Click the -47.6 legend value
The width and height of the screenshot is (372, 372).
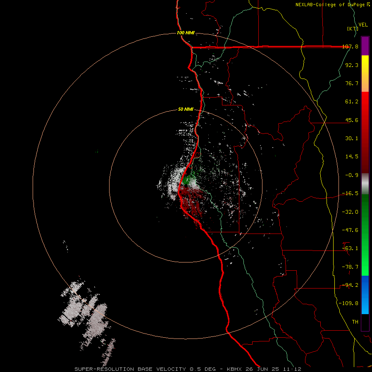[x=350, y=230]
